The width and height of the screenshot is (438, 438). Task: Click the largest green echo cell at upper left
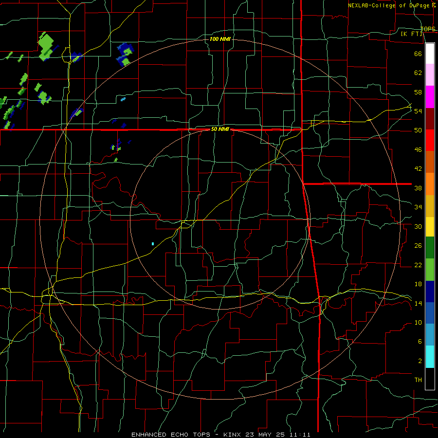[46, 46]
